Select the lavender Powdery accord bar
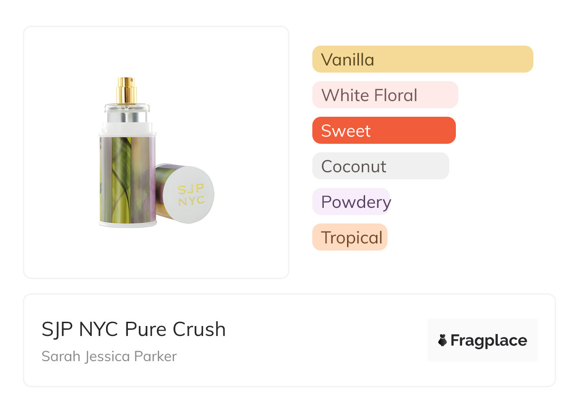This screenshot has height=410, width=579. [351, 202]
